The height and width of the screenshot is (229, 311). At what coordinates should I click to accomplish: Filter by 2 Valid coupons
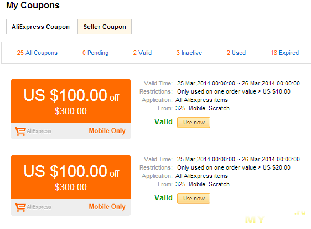point(142,53)
